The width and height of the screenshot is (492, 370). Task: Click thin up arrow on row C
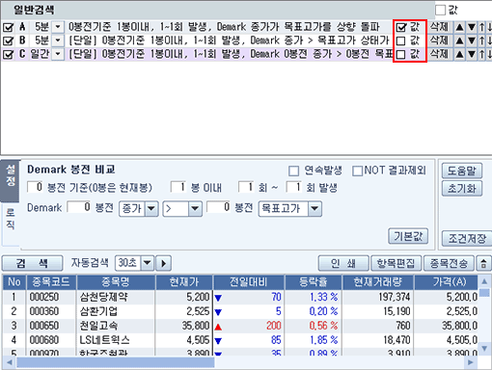pos(481,54)
